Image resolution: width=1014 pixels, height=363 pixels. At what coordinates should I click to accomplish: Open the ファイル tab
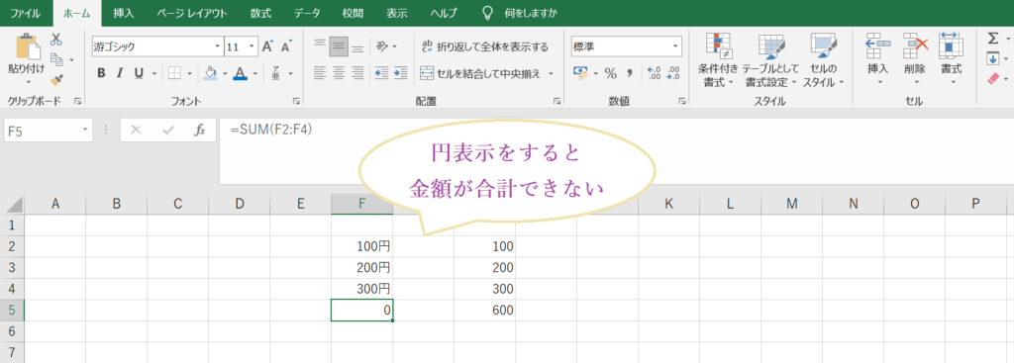pos(24,13)
